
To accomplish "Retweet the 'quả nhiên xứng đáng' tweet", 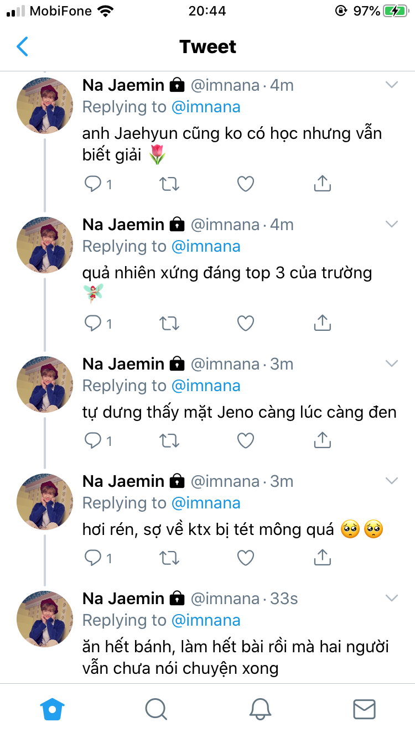I will pos(169,324).
